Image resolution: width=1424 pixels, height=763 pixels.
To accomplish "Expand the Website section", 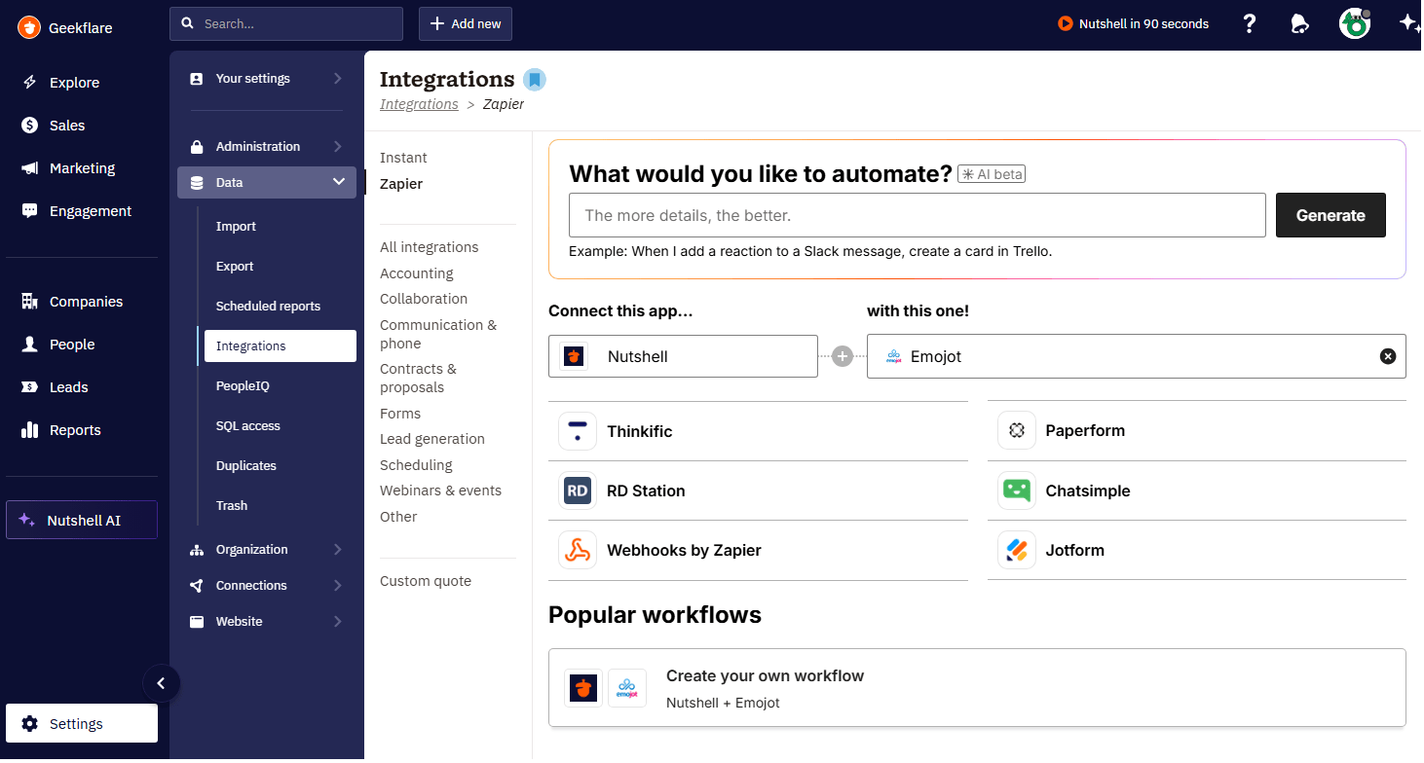I will pyautogui.click(x=267, y=622).
